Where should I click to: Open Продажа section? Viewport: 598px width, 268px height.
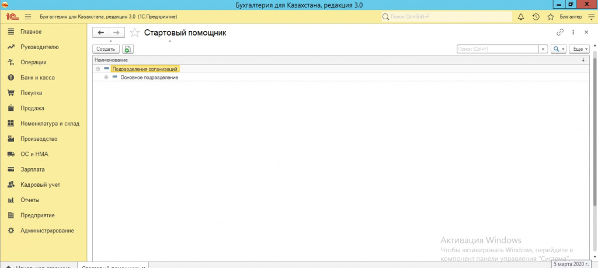point(33,108)
